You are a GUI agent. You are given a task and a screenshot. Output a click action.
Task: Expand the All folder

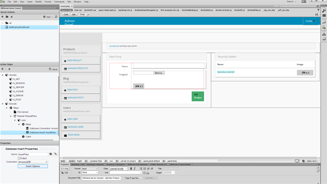[3, 23]
